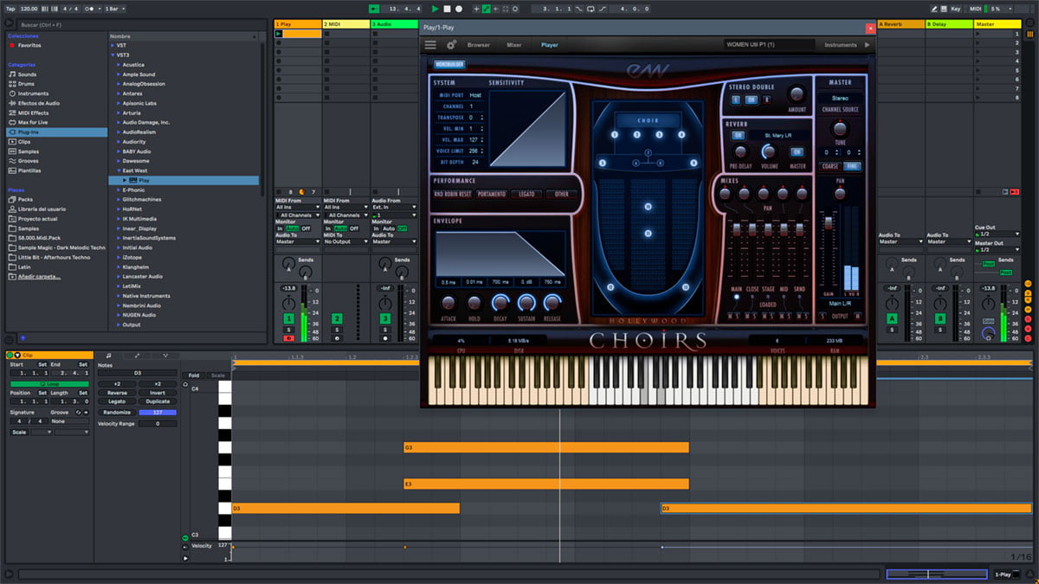
Task: Toggle track 1 activator button
Action: click(x=288, y=319)
